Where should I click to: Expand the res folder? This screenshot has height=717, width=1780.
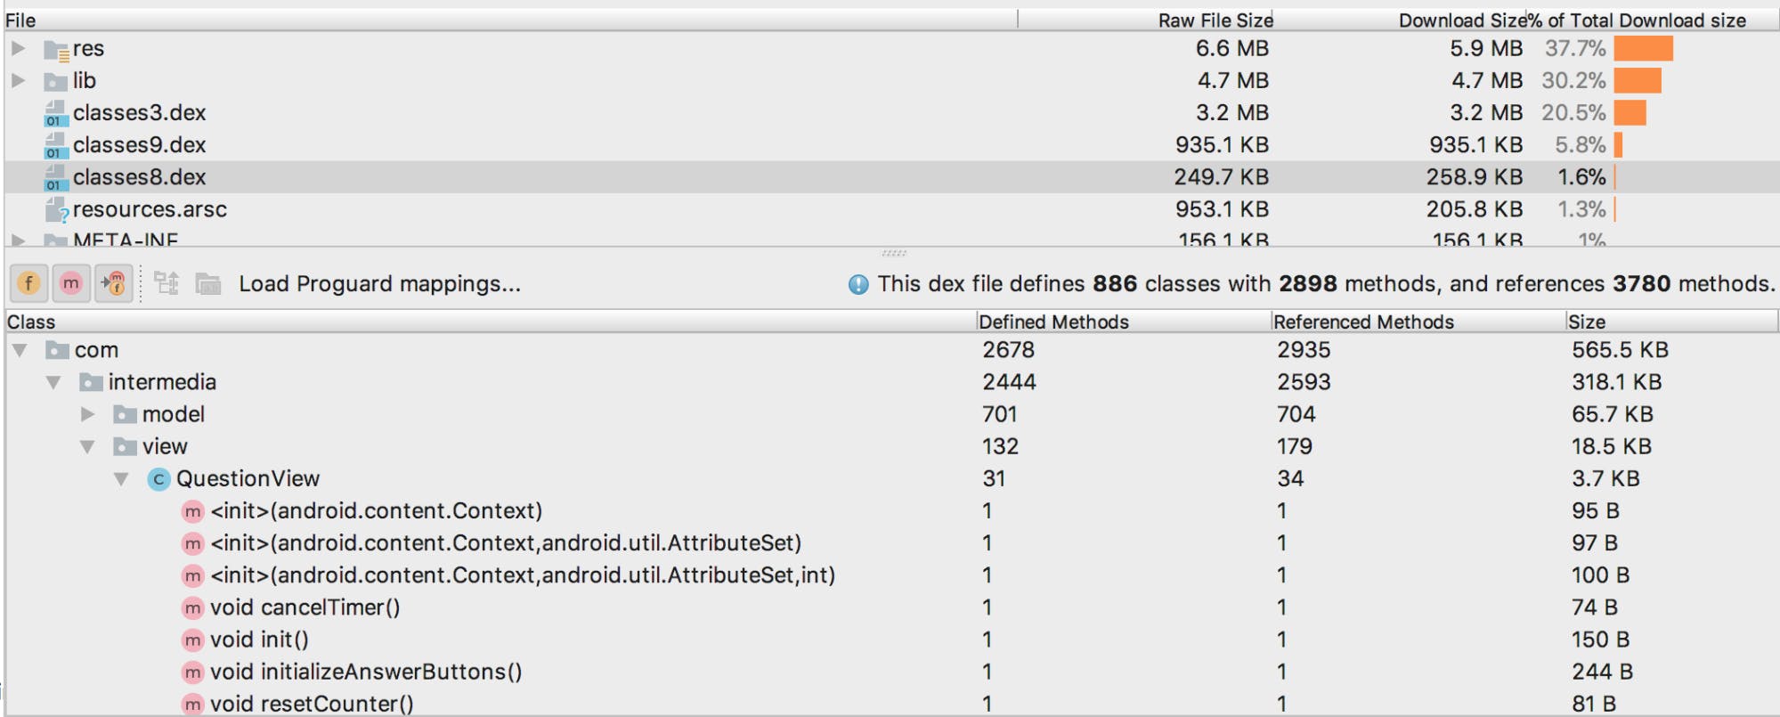click(x=19, y=48)
